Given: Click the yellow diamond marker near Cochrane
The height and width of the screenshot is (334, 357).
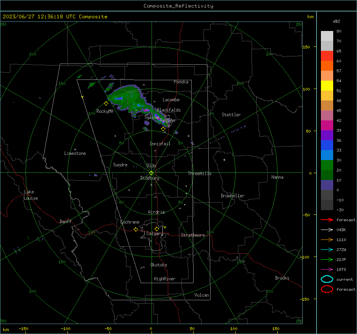Looking at the screenshot, I should (x=136, y=230).
